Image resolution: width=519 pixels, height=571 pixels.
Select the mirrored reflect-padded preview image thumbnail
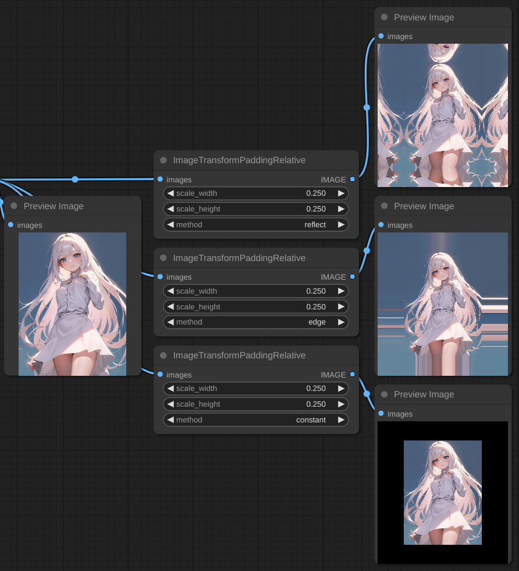click(443, 115)
